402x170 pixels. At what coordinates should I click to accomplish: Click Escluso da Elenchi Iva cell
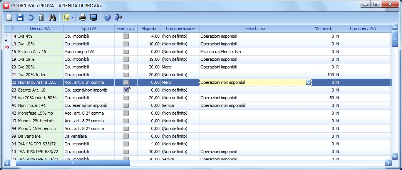point(255,52)
